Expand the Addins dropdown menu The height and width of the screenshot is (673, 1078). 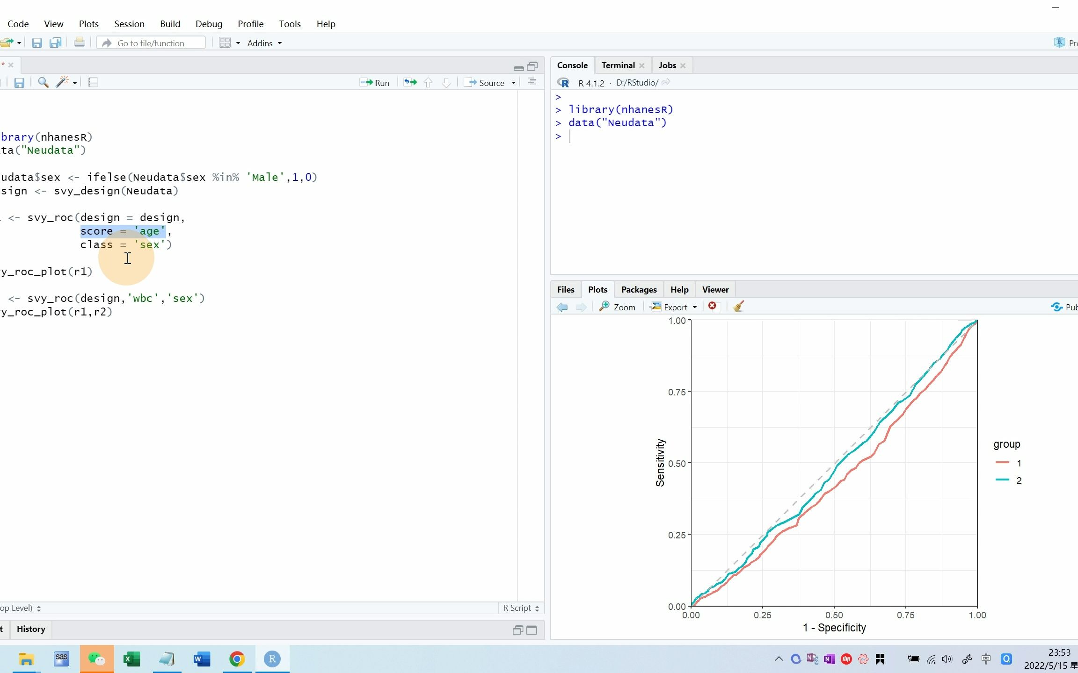264,43
